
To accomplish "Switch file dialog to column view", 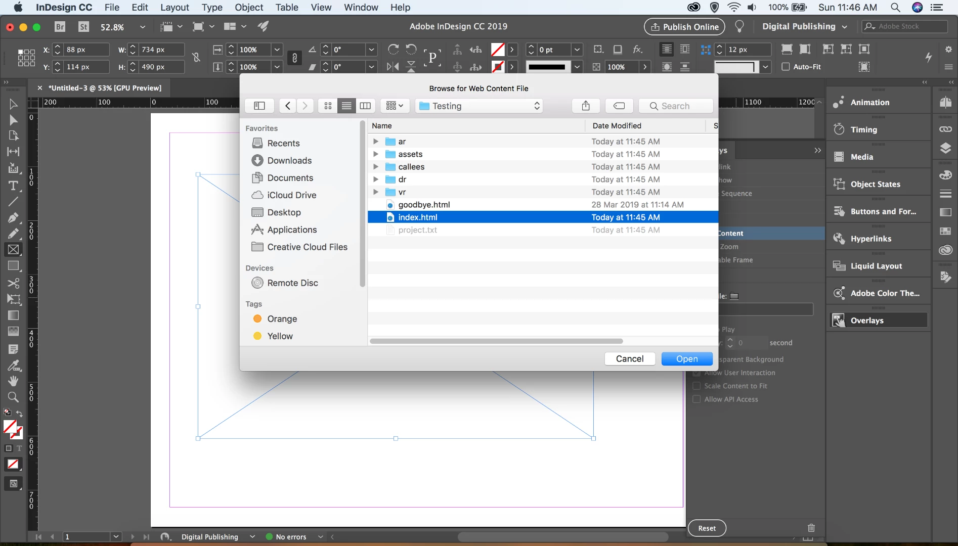I will (365, 106).
